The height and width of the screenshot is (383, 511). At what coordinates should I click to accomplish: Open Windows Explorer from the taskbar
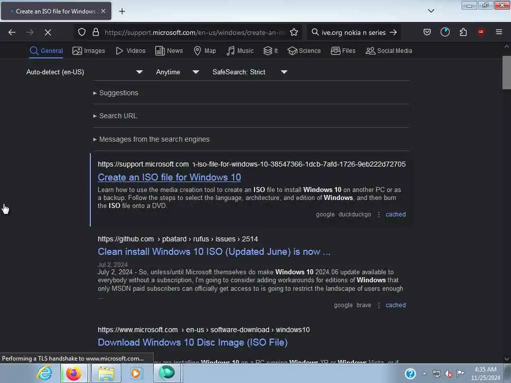click(106, 373)
